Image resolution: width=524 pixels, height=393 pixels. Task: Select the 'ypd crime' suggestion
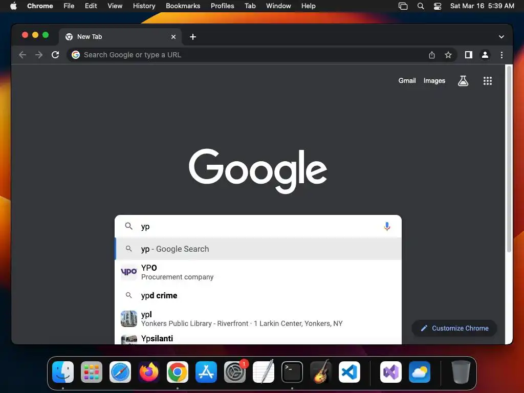pos(258,295)
